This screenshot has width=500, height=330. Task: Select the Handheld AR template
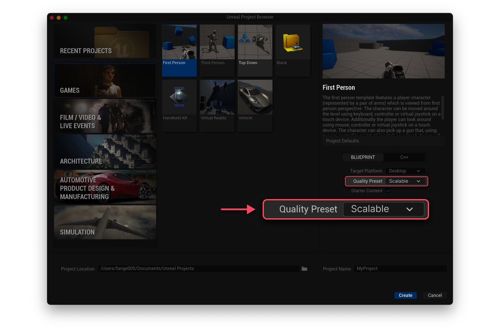click(179, 106)
